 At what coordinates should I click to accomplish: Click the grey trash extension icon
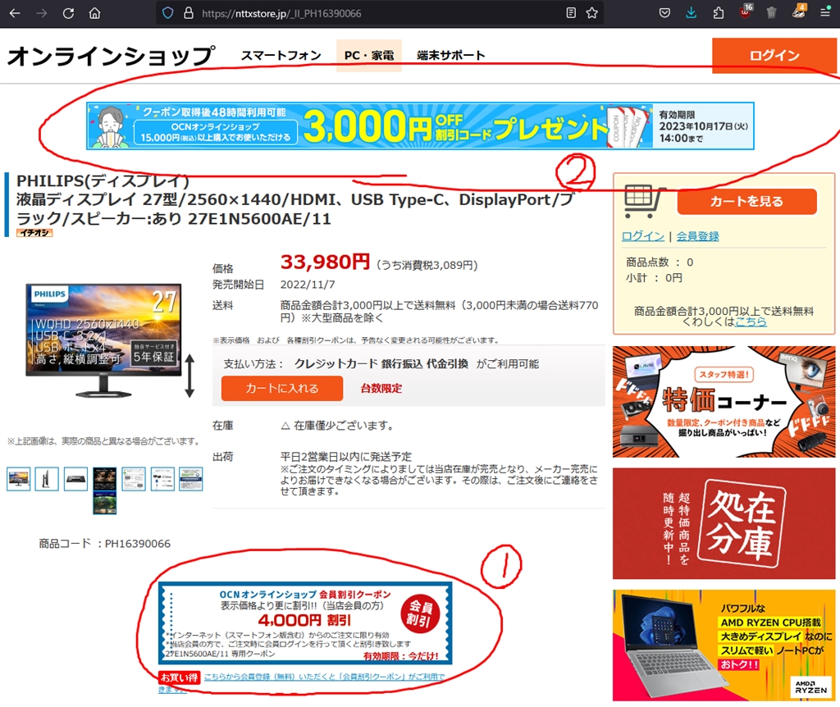(771, 13)
